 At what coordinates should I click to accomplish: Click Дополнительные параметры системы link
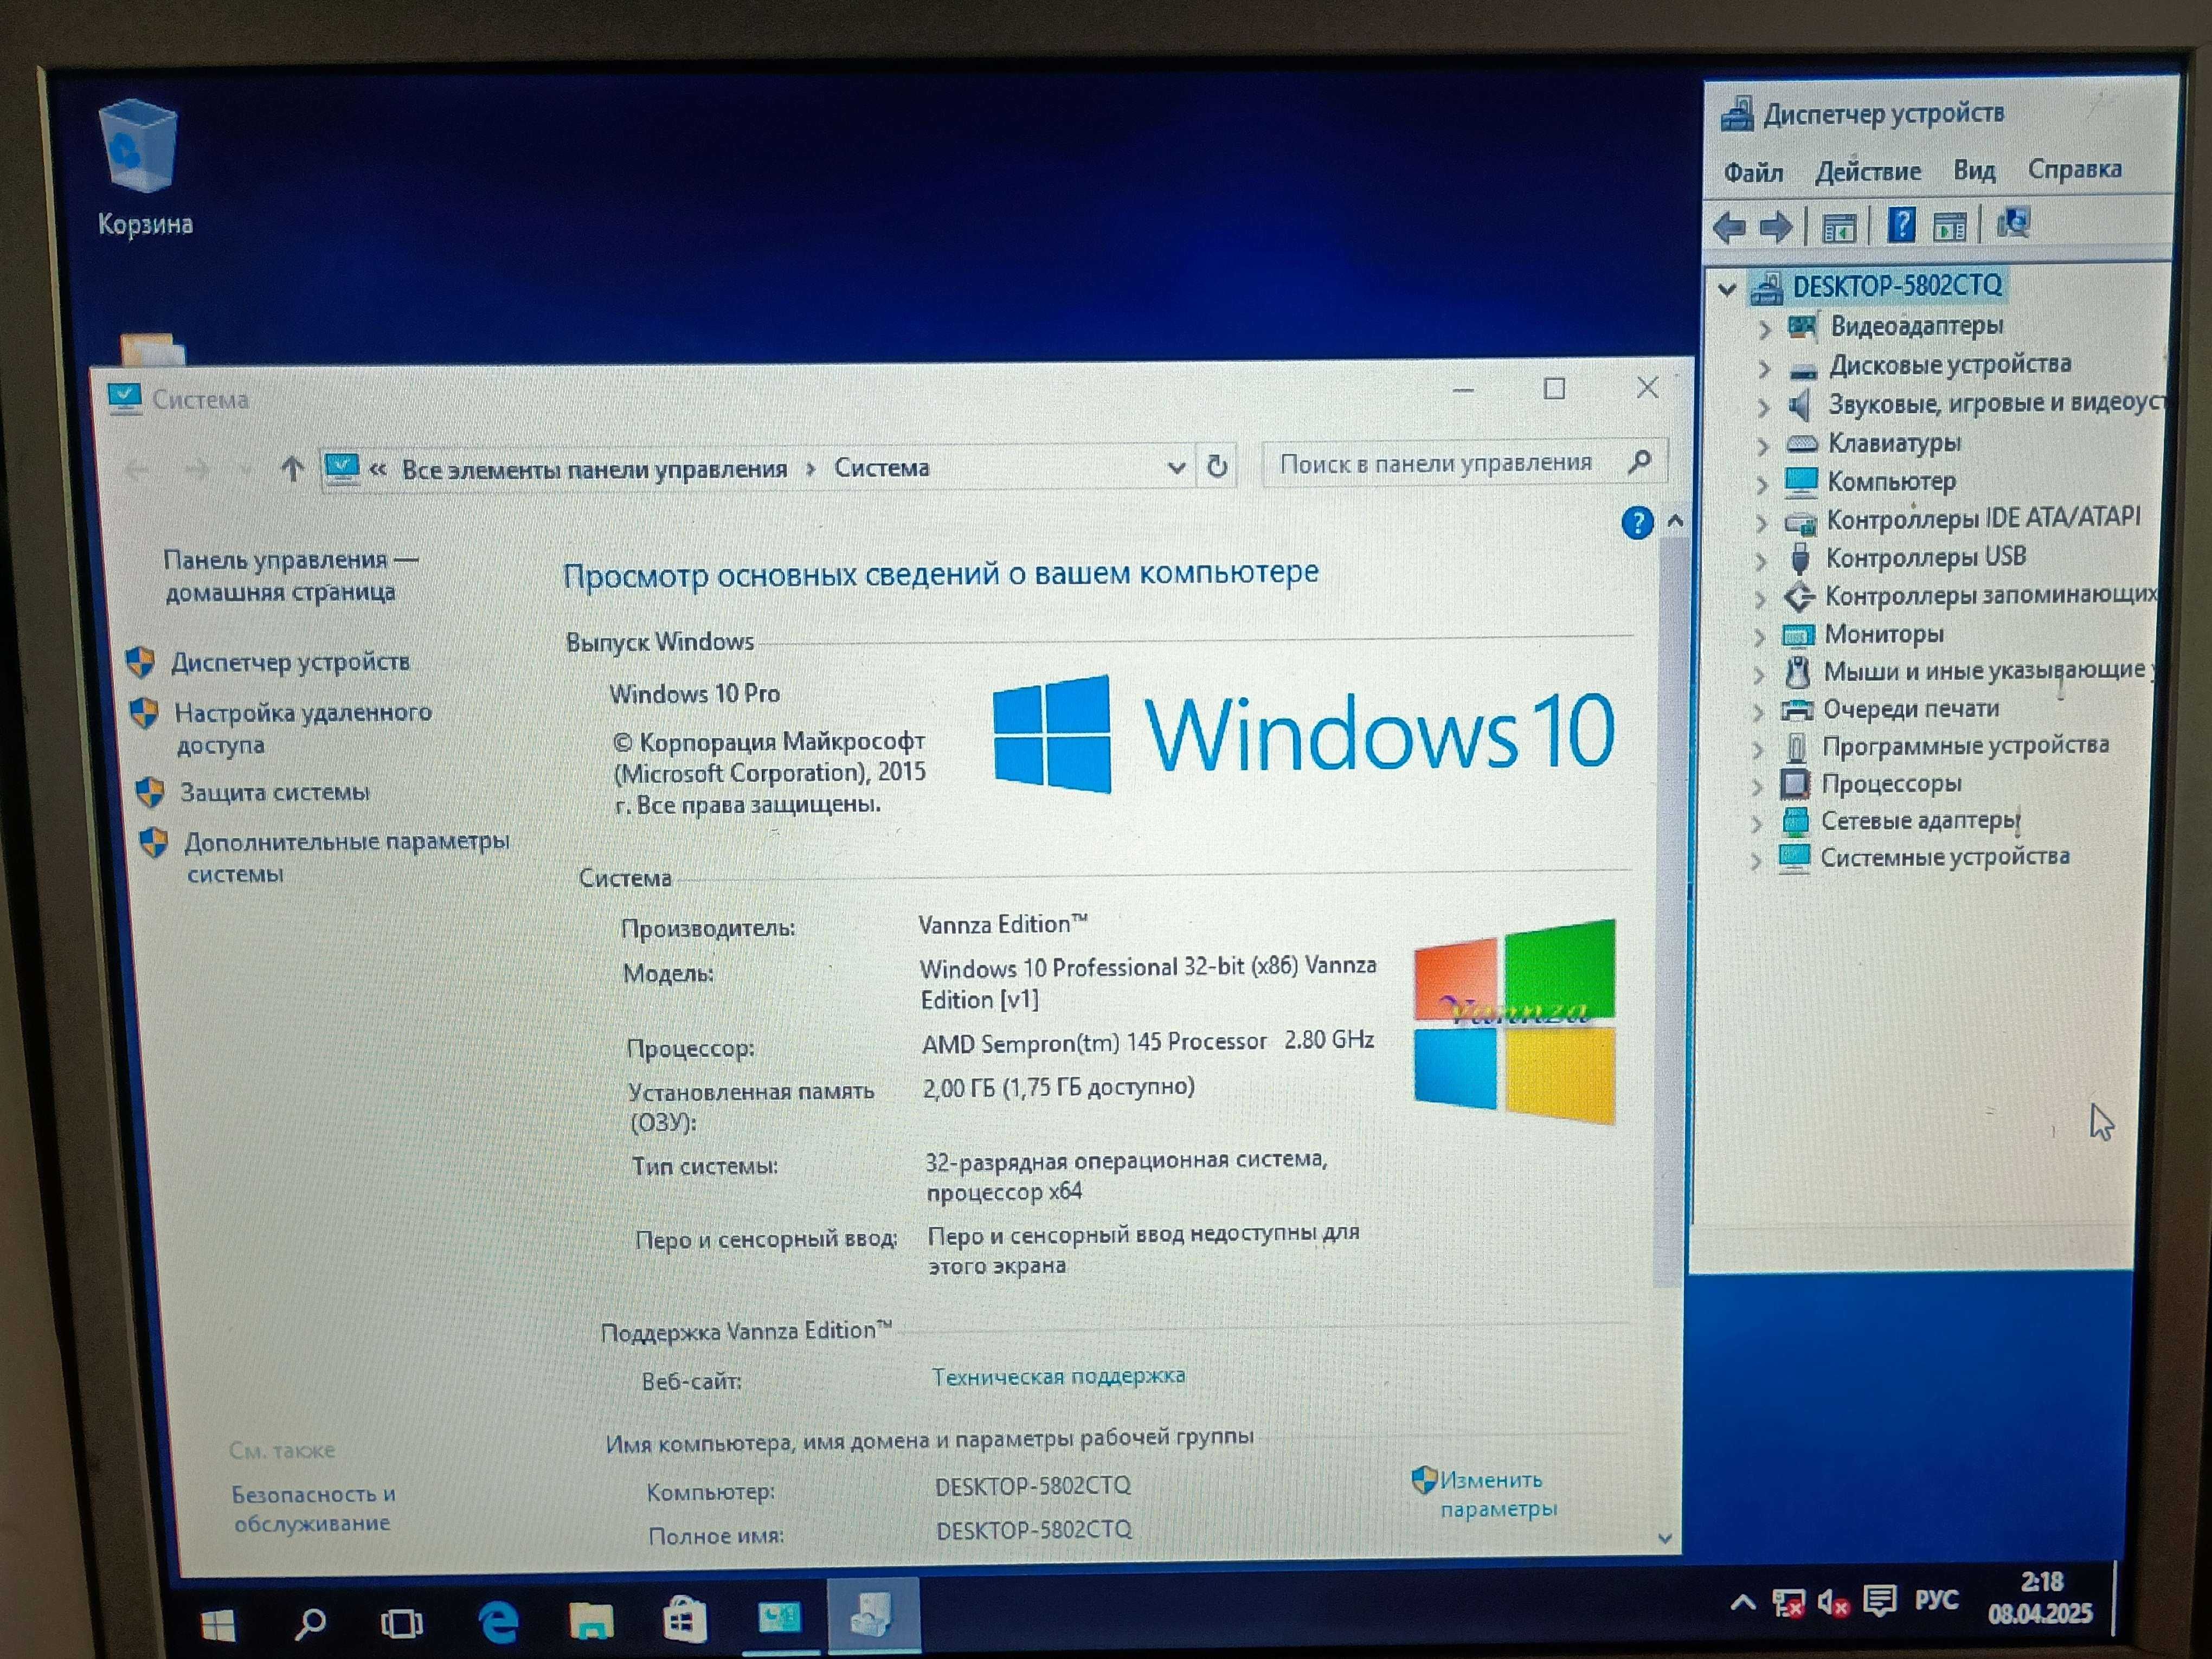click(346, 857)
